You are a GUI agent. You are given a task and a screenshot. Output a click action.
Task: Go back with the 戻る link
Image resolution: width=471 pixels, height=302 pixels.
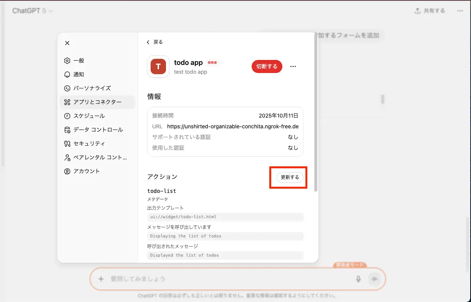click(155, 42)
